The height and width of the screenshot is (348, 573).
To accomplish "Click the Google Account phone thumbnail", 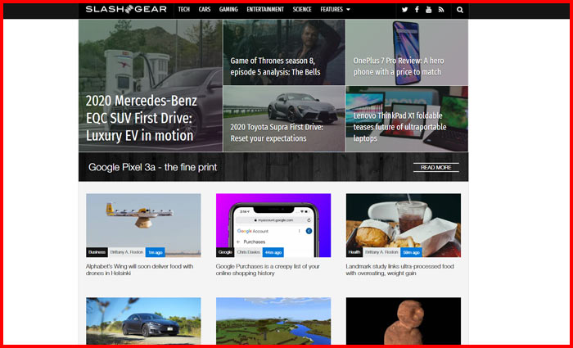I will (x=273, y=225).
